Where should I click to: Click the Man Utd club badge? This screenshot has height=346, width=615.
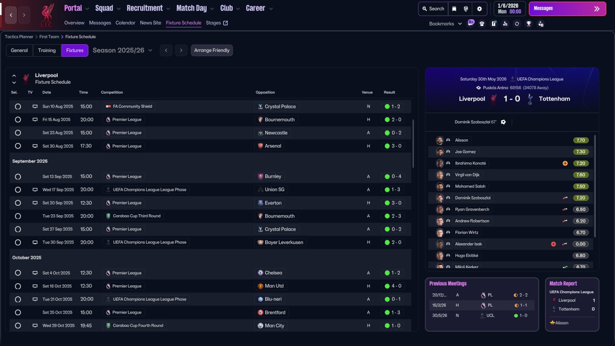tap(260, 286)
